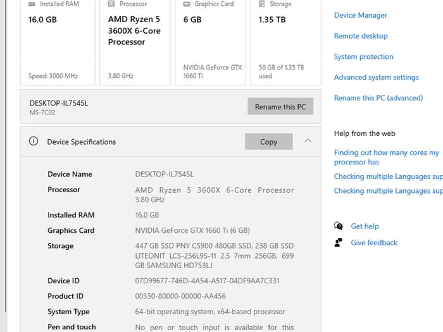Image resolution: width=443 pixels, height=332 pixels.
Task: Select Installed RAM value 16.0 GB in list
Action: pyautogui.click(x=147, y=215)
